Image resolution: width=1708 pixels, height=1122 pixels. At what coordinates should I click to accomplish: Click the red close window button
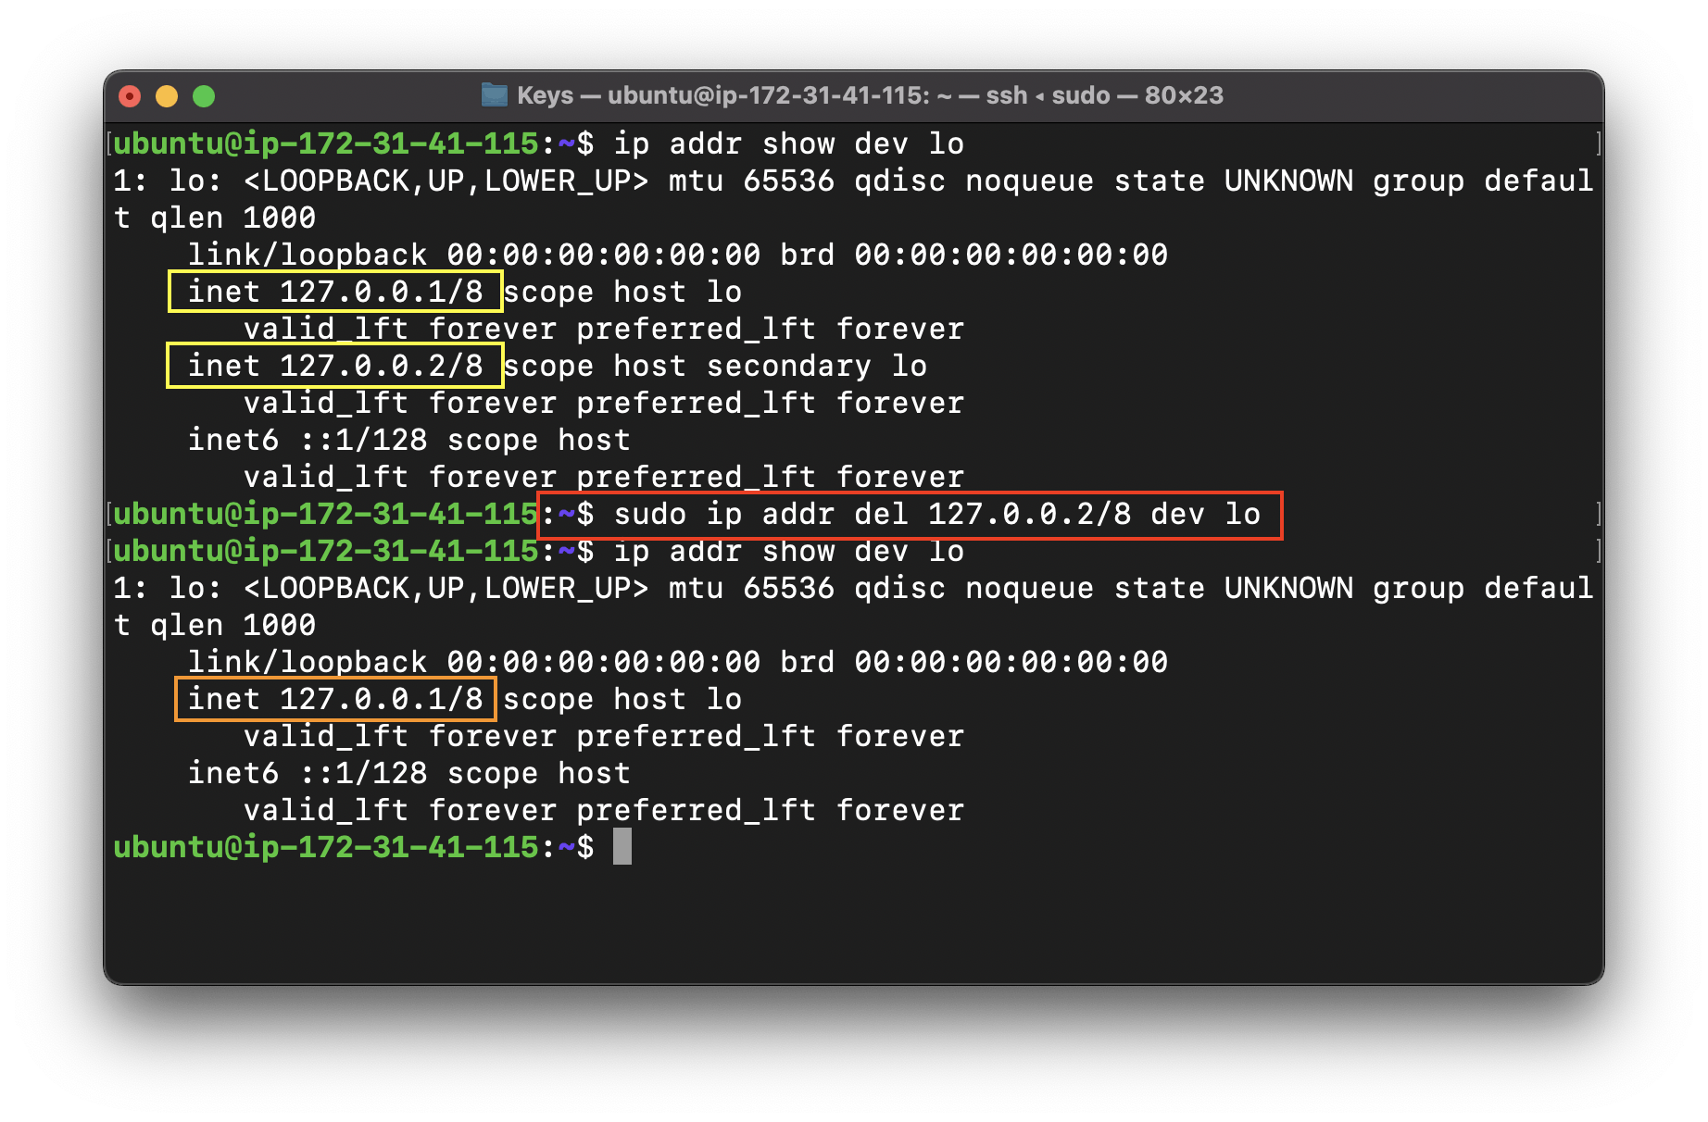pos(131,96)
